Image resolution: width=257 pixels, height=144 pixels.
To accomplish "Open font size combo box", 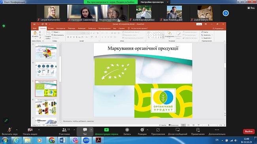I will 86,33.
